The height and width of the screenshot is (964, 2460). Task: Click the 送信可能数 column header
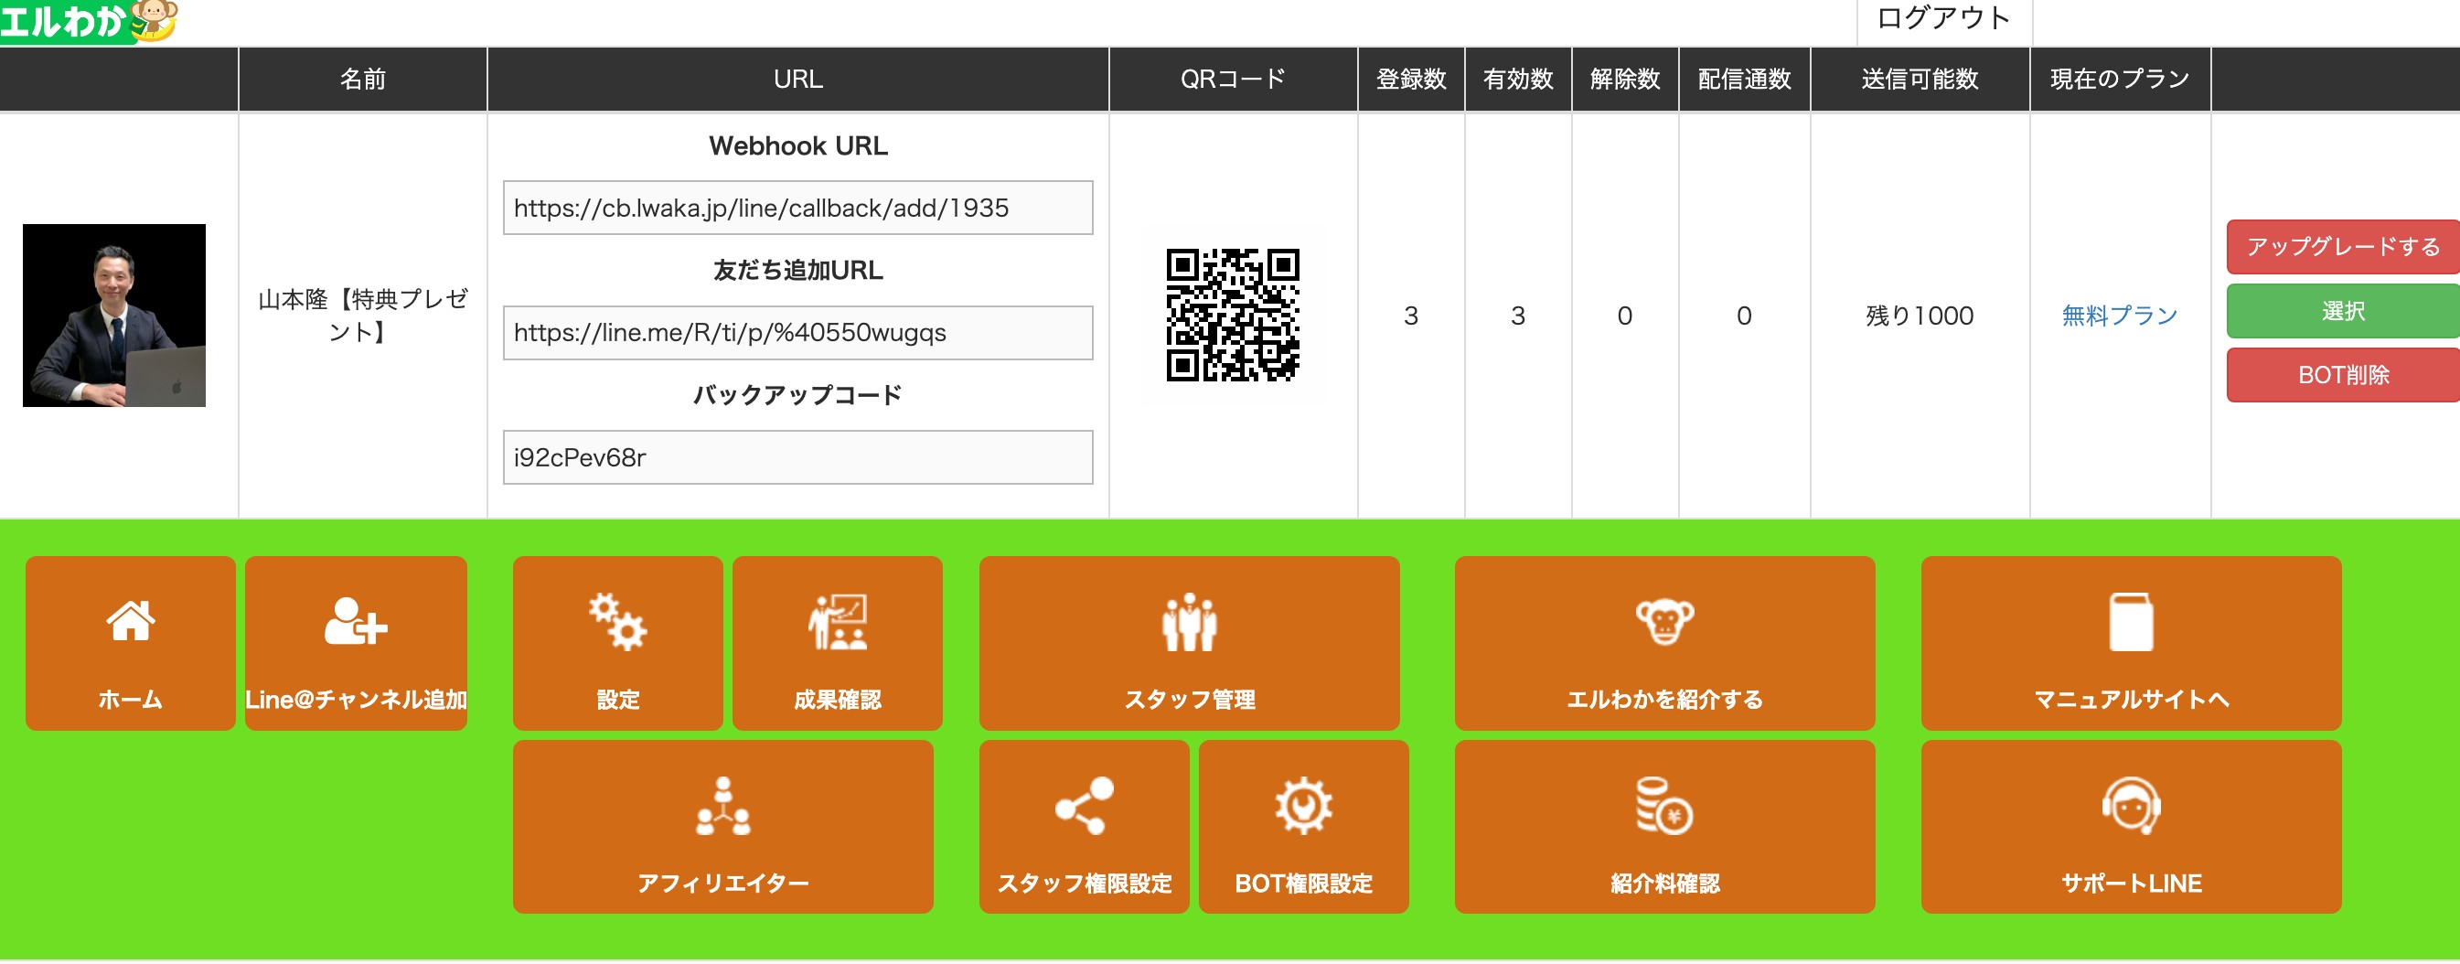click(1920, 79)
